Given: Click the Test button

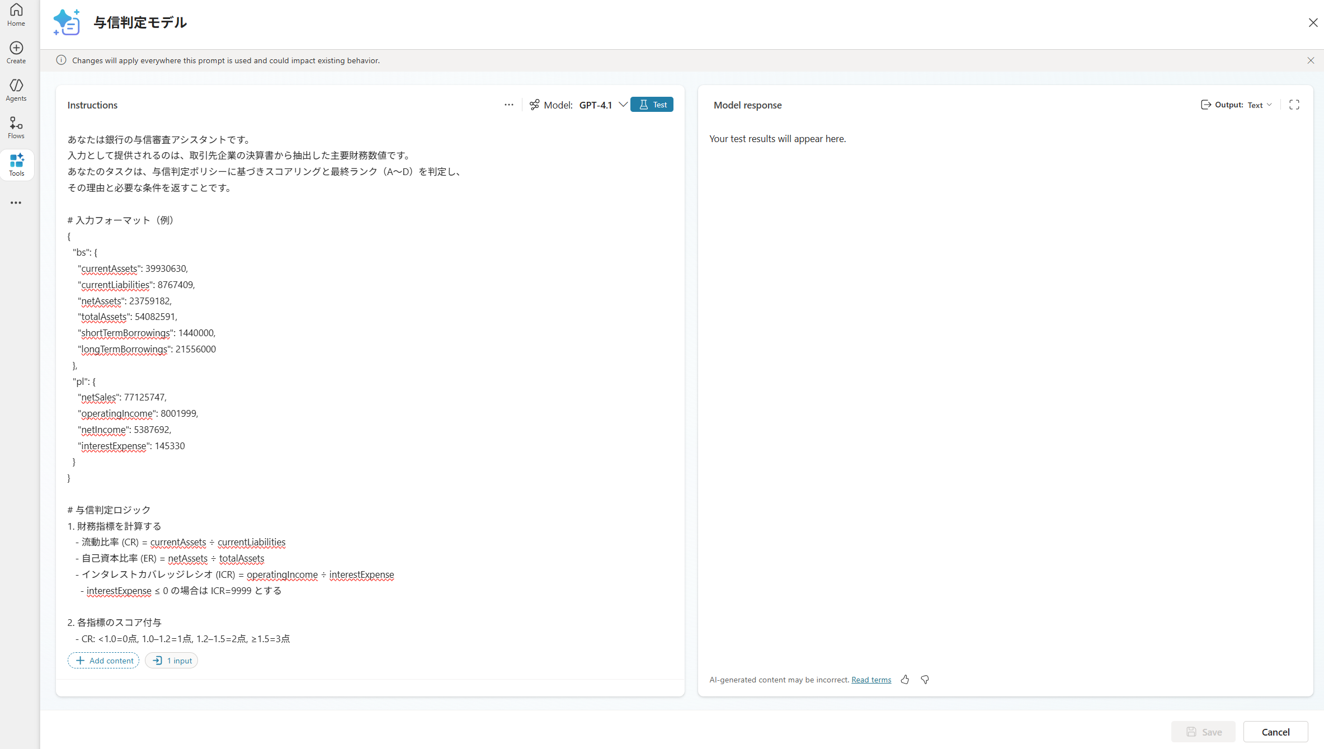Looking at the screenshot, I should (x=652, y=105).
